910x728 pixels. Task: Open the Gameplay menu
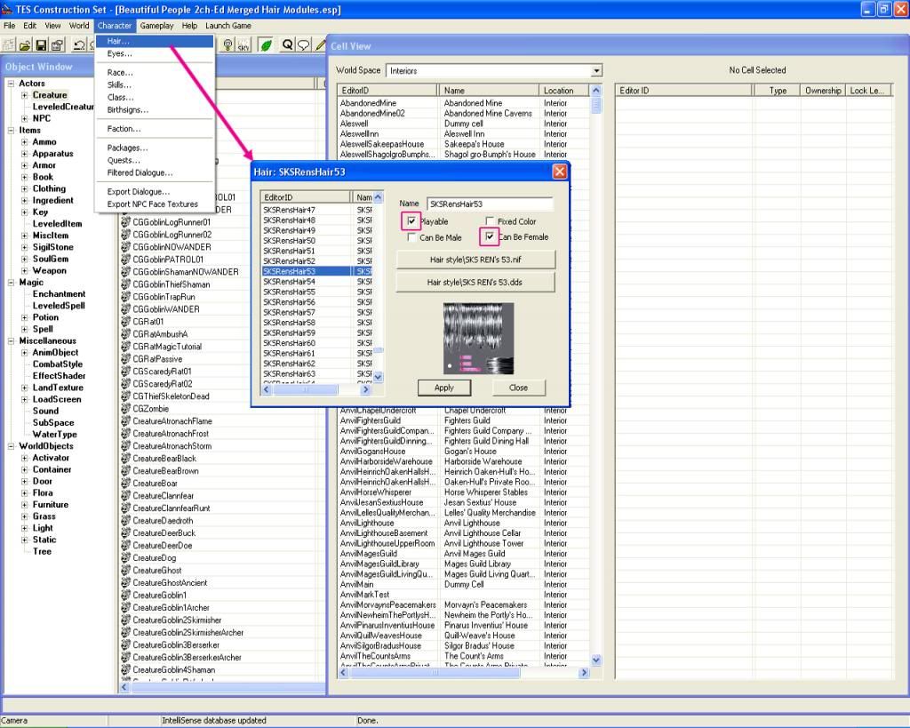[156, 26]
